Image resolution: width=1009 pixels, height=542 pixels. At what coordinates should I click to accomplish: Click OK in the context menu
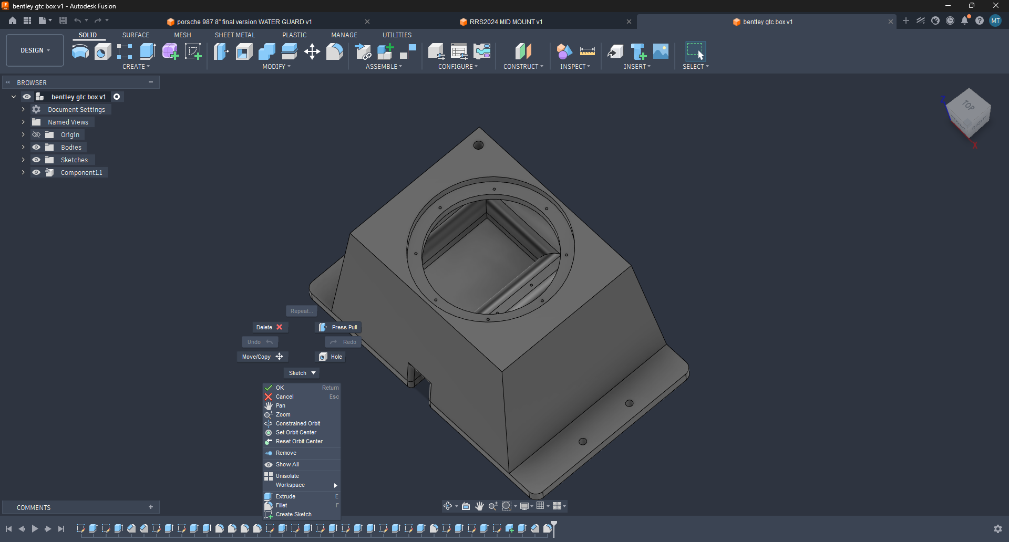pyautogui.click(x=302, y=388)
